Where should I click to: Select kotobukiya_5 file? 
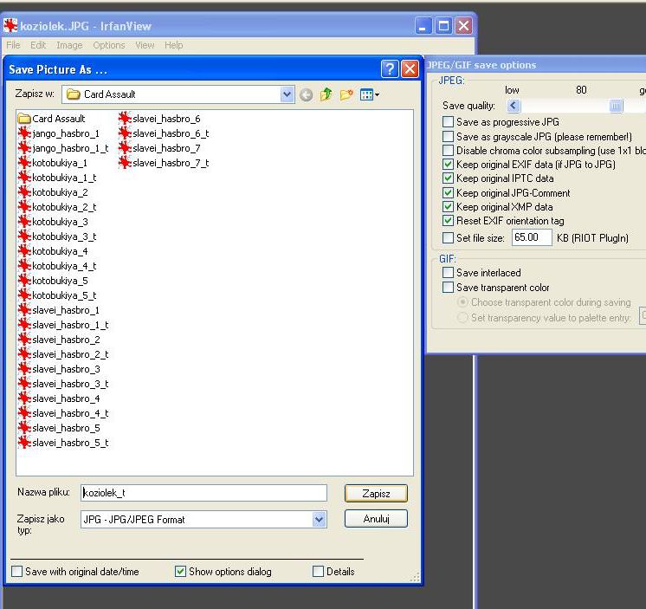[x=53, y=281]
